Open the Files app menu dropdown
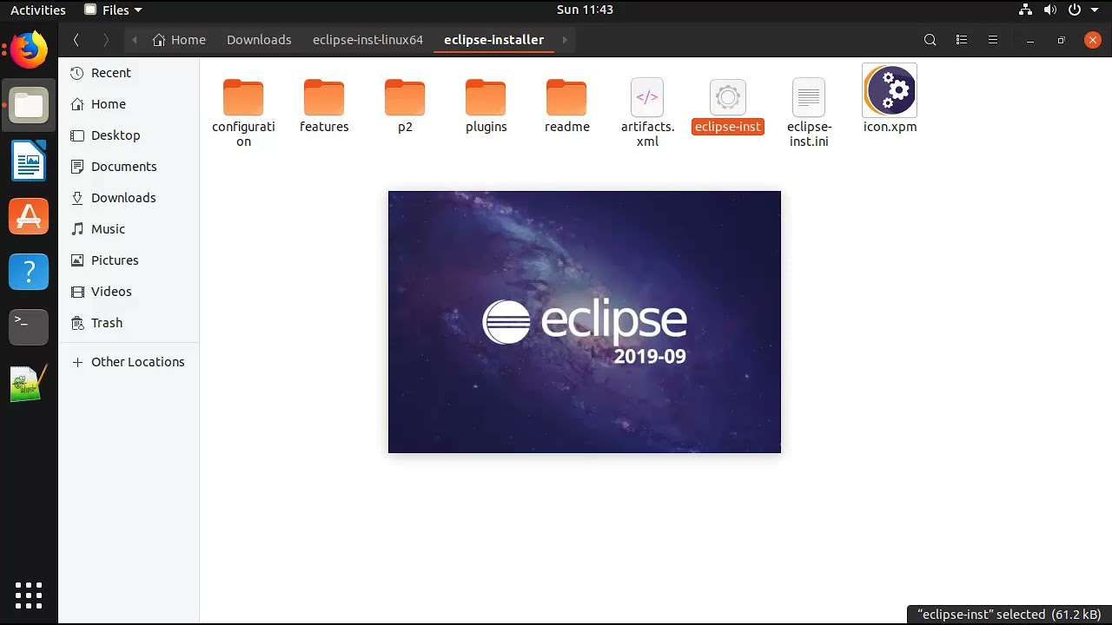 tap(114, 10)
